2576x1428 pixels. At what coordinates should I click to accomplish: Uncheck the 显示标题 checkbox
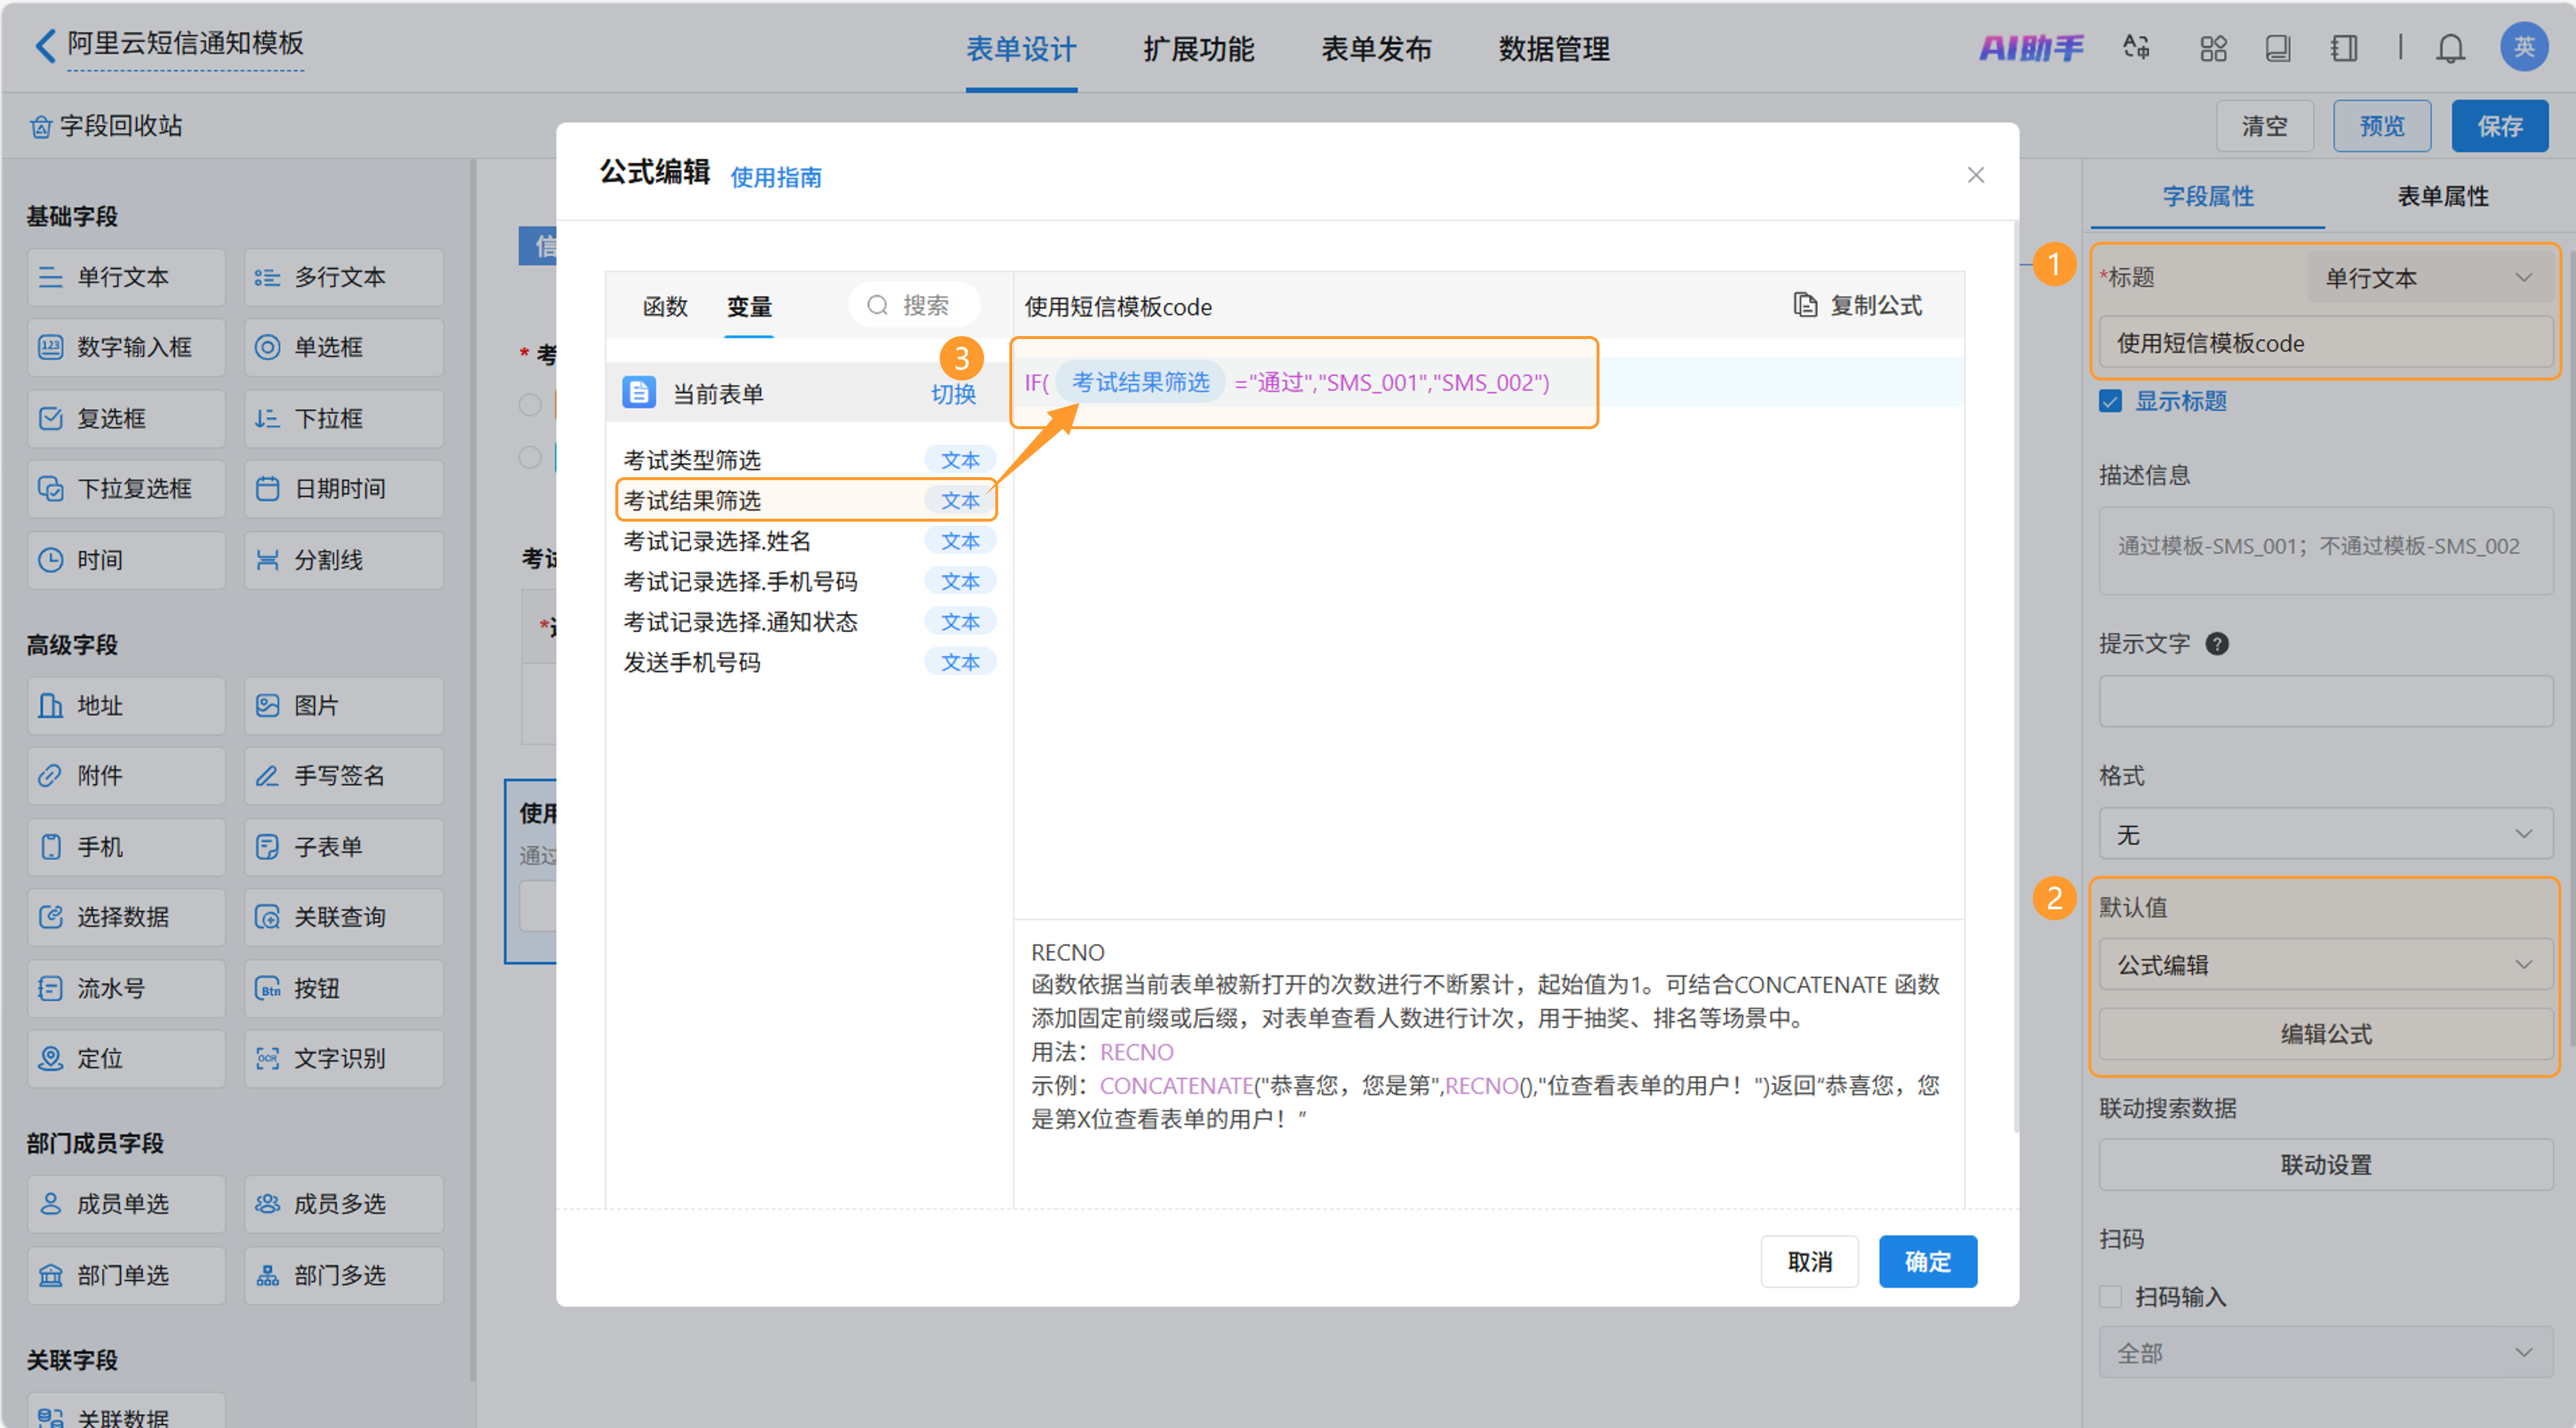click(2110, 402)
